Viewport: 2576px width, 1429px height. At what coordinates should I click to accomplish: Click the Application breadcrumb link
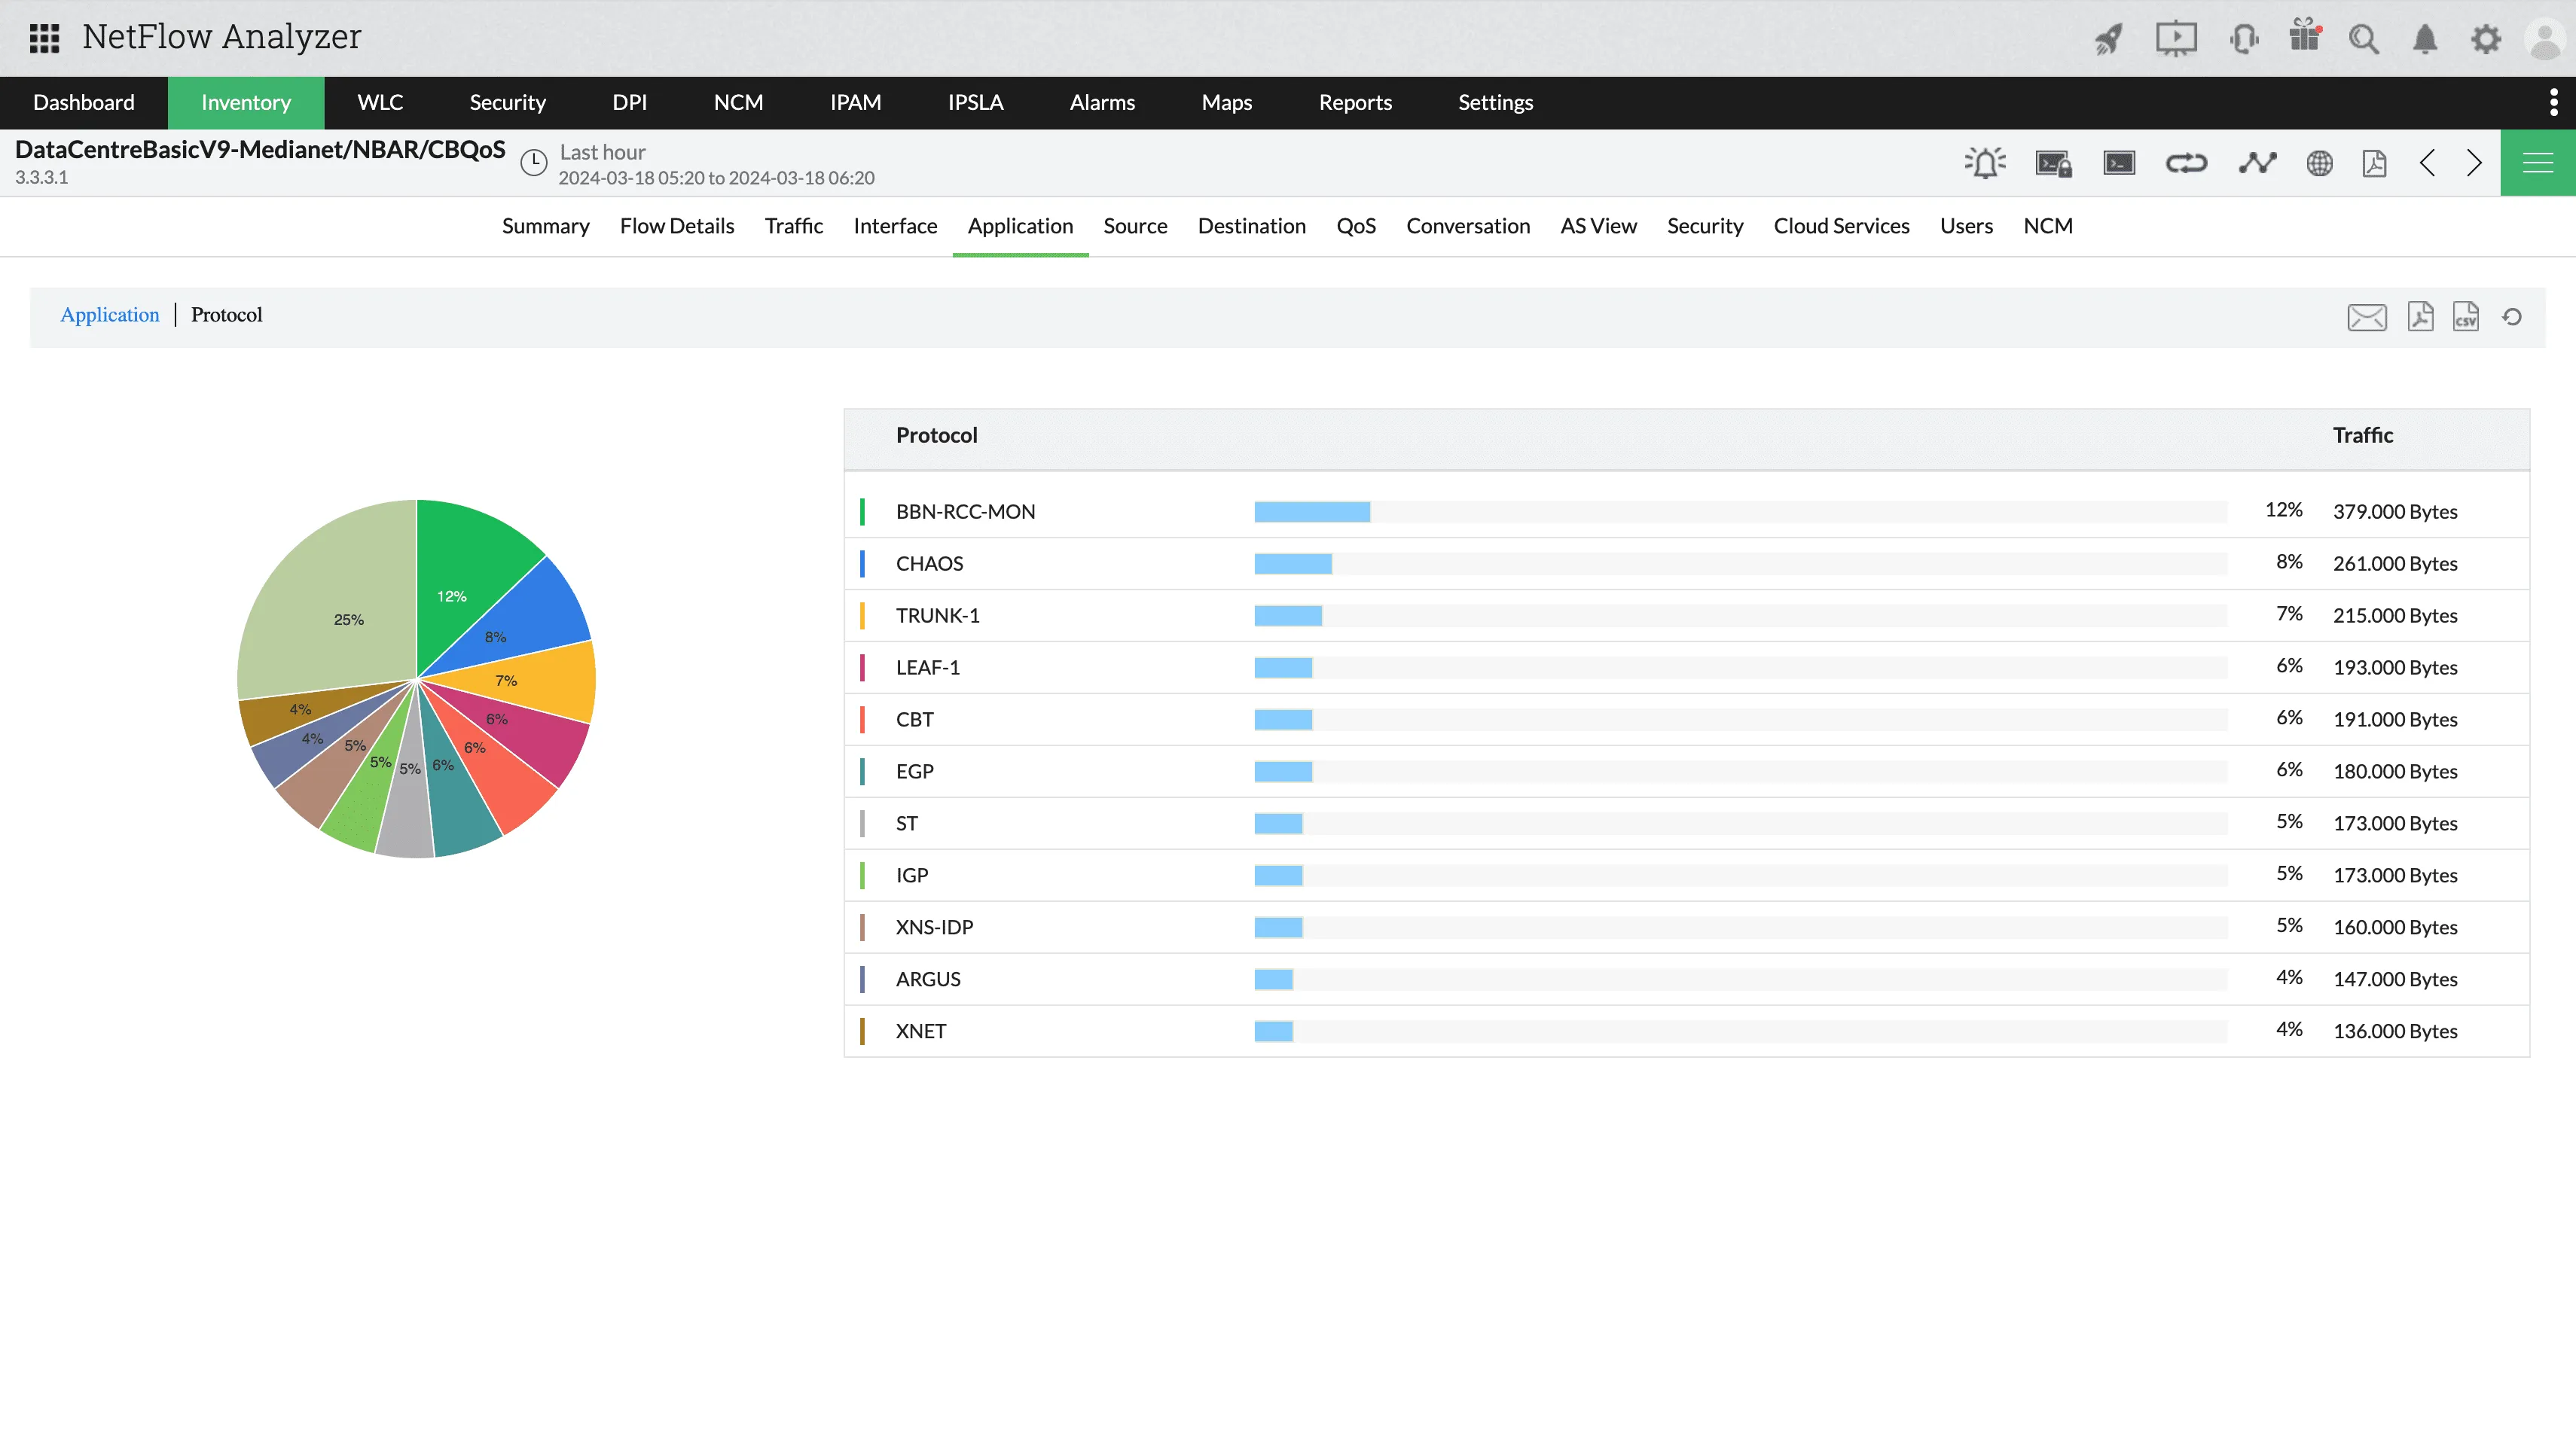point(110,315)
